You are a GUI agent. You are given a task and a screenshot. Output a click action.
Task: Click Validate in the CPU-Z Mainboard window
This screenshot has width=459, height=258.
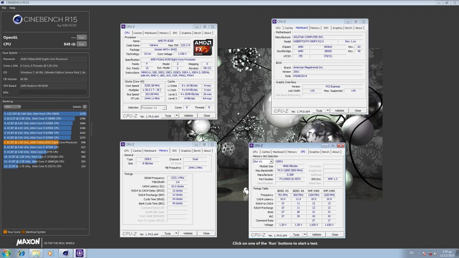339,110
